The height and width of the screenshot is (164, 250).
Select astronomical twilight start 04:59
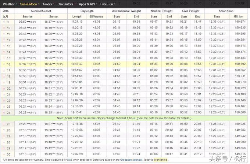(x=117, y=64)
